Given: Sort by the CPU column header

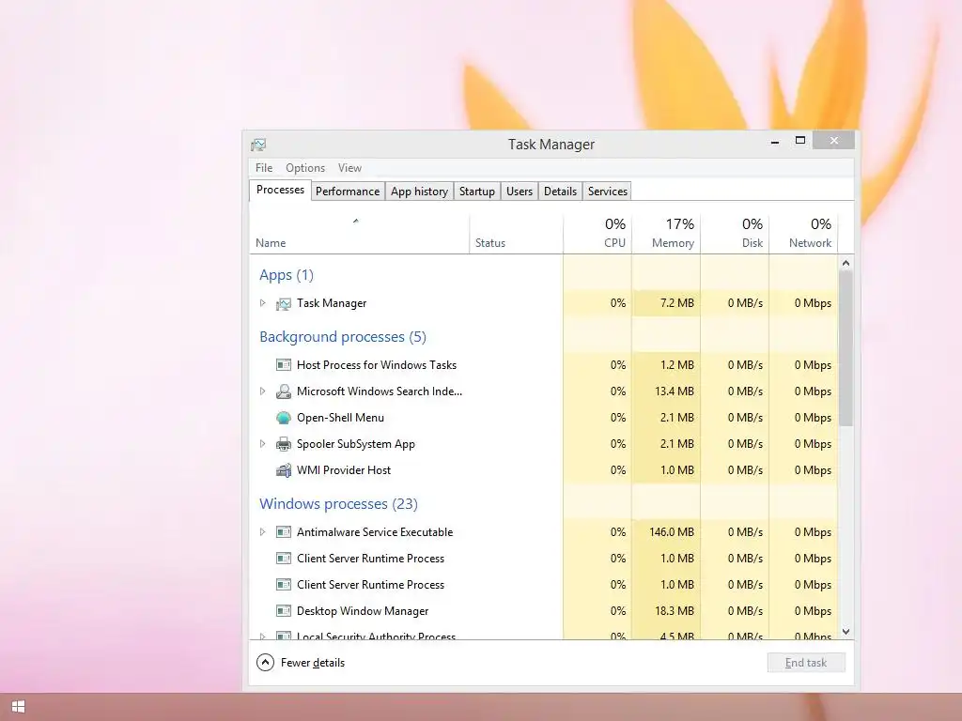Looking at the screenshot, I should (597, 234).
